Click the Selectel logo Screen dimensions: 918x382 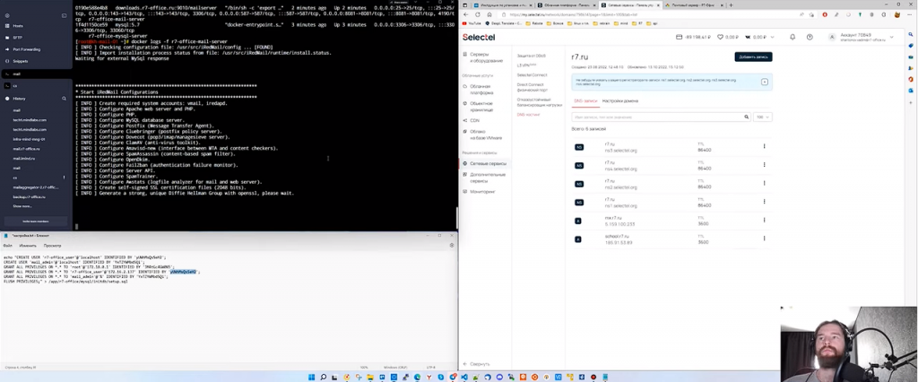pyautogui.click(x=479, y=37)
